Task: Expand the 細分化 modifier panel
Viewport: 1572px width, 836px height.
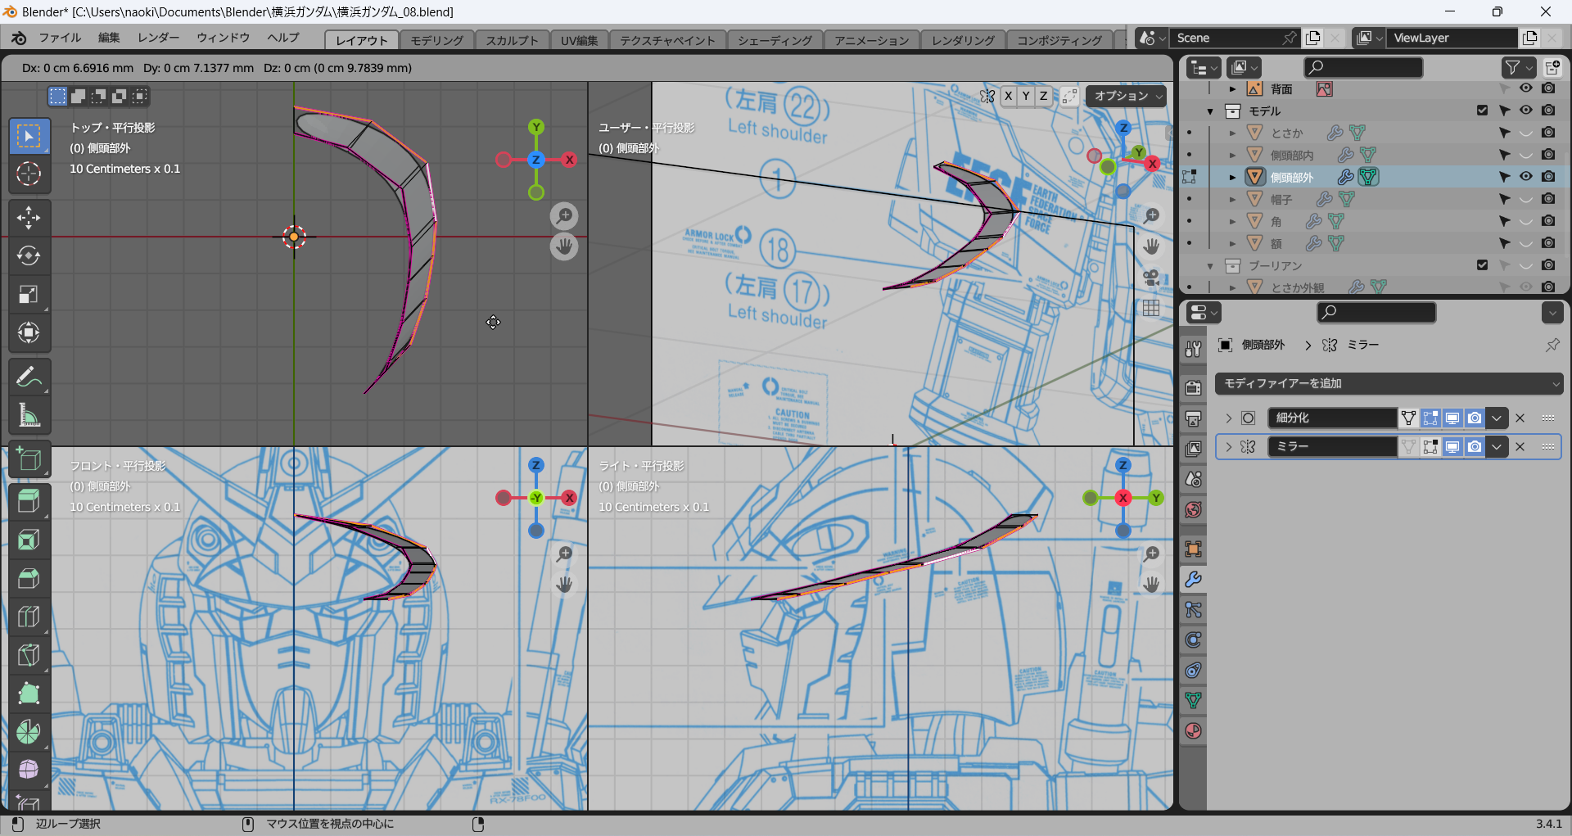Action: (x=1228, y=418)
